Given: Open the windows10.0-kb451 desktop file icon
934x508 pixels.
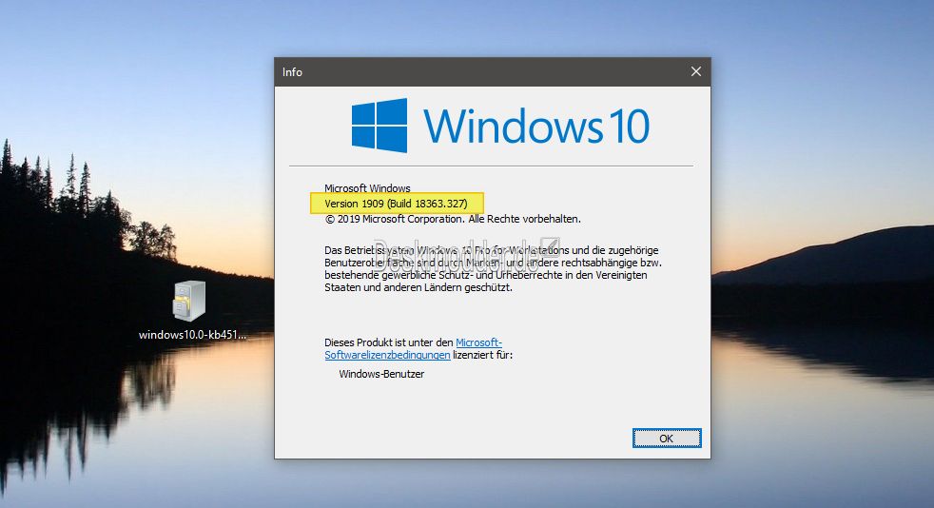Looking at the screenshot, I should 189,301.
